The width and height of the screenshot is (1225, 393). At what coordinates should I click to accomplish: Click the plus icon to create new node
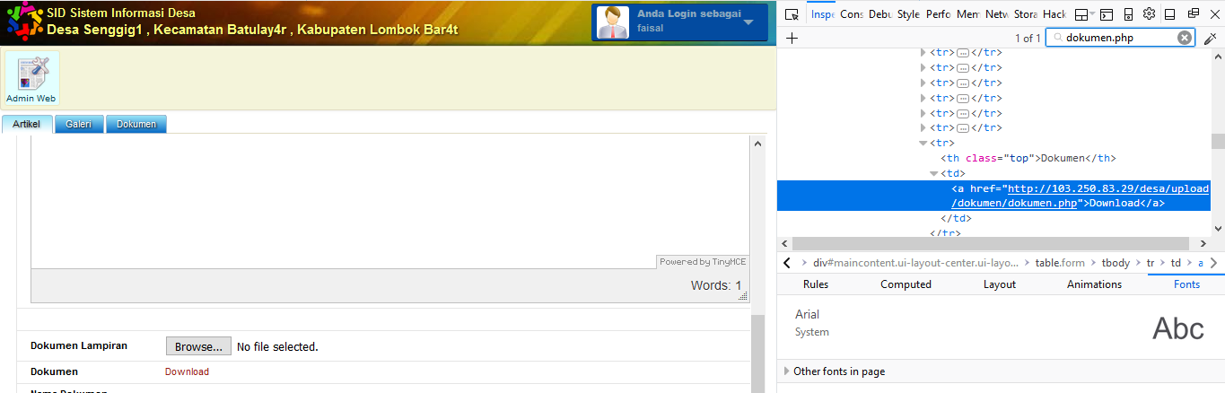tap(792, 38)
